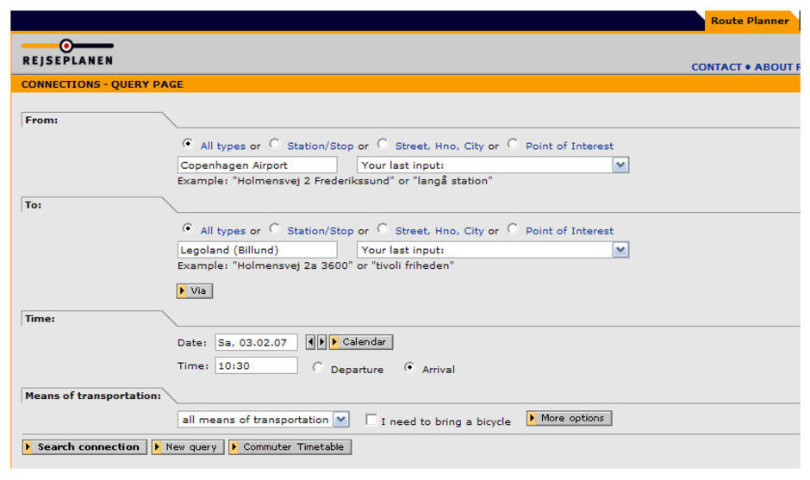Select From 'Street, Hno, City' radio

click(x=383, y=143)
